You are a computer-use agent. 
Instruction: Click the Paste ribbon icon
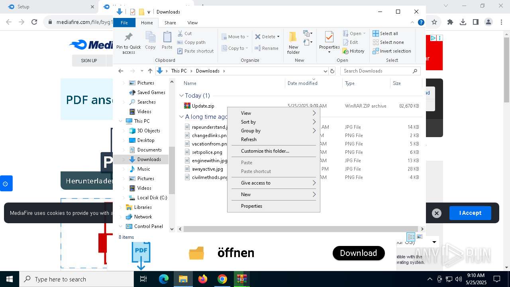pos(167,41)
